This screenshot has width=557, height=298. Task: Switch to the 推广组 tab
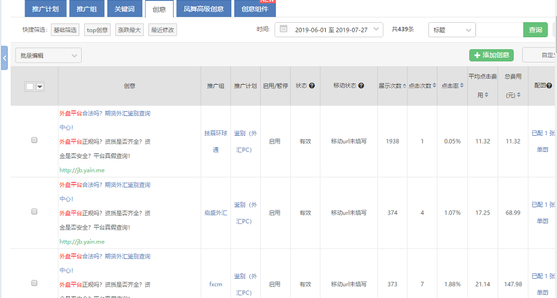87,8
